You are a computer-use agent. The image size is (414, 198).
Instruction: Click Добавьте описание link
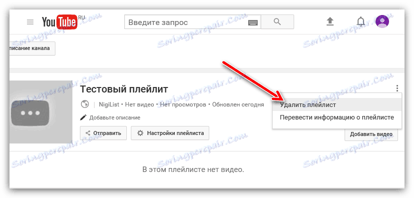pyautogui.click(x=114, y=117)
